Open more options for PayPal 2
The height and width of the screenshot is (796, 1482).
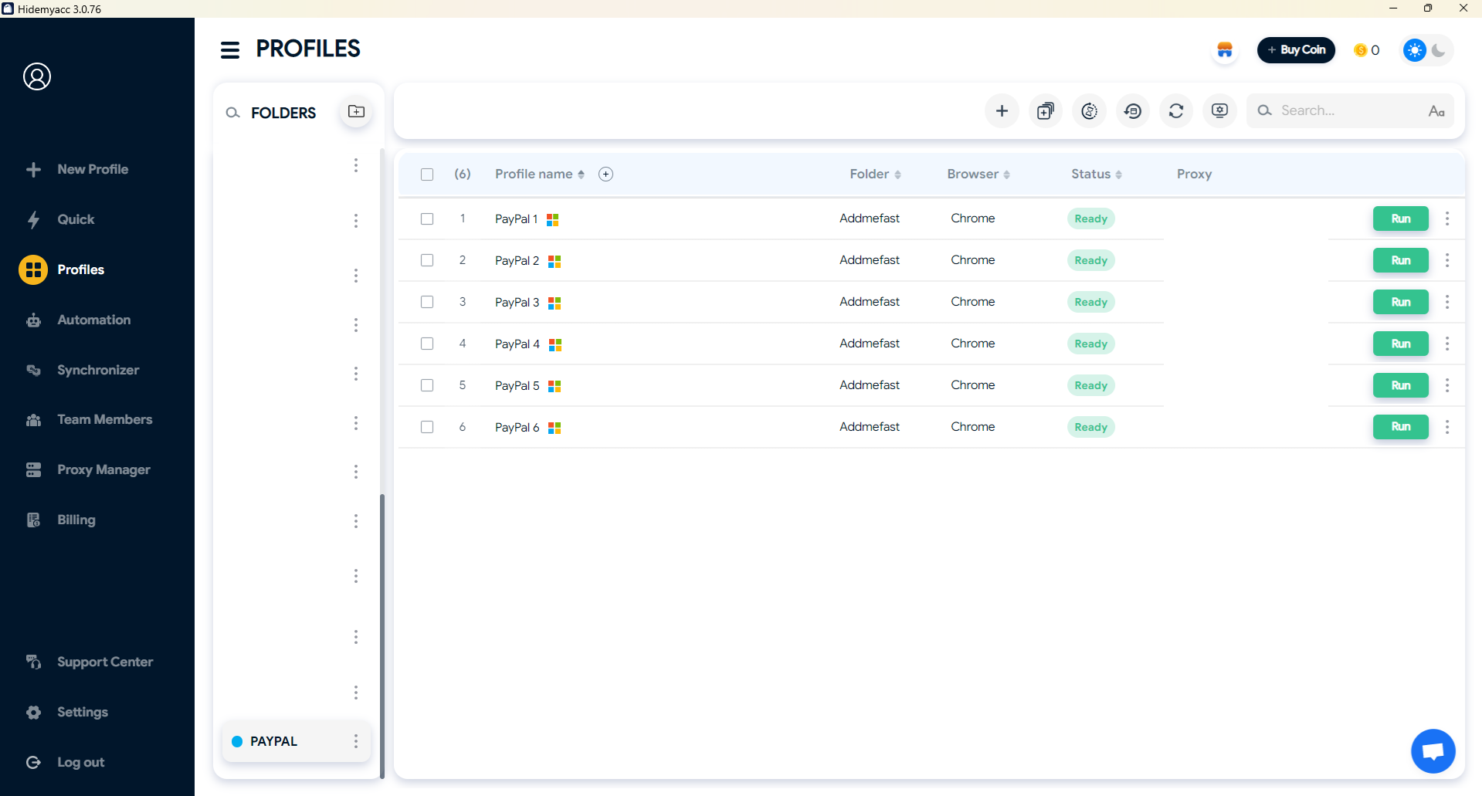1447,260
